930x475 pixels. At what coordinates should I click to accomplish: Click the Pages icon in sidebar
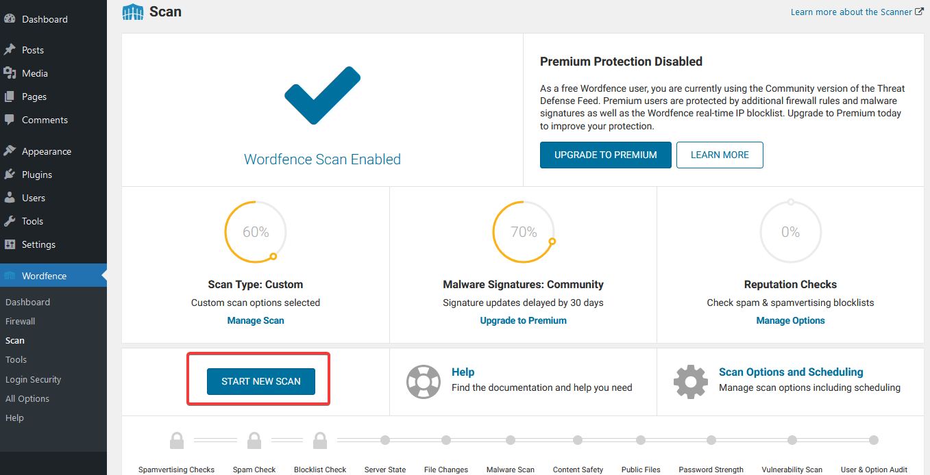click(x=10, y=97)
